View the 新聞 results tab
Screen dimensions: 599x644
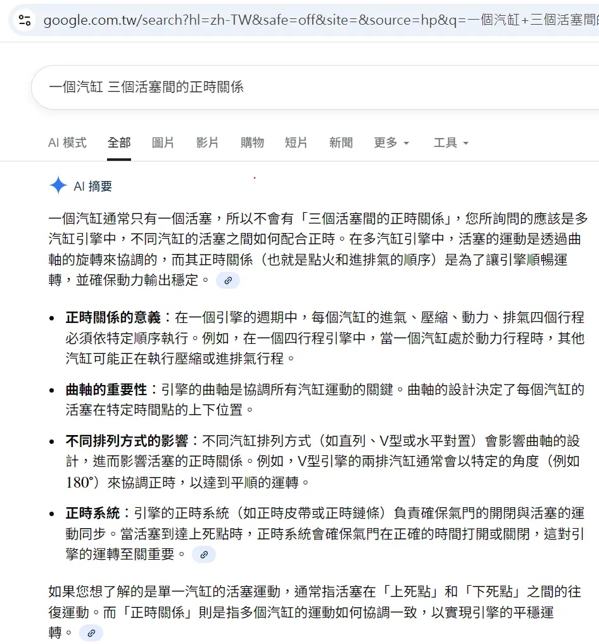pyautogui.click(x=341, y=143)
